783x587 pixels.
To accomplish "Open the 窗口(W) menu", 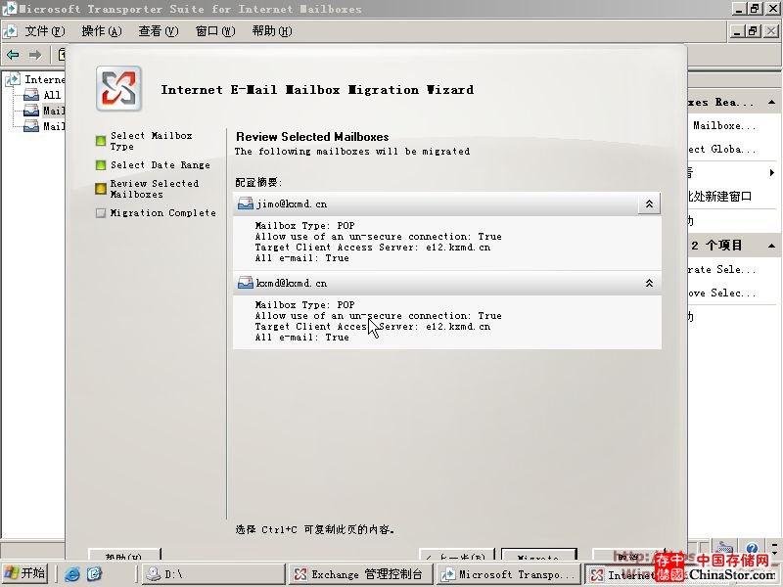I will pyautogui.click(x=215, y=31).
